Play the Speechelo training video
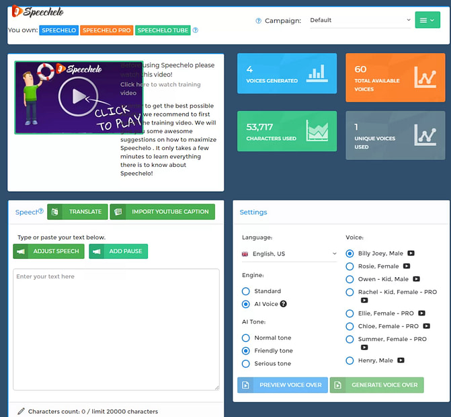Image resolution: width=451 pixels, height=417 pixels. (79, 97)
